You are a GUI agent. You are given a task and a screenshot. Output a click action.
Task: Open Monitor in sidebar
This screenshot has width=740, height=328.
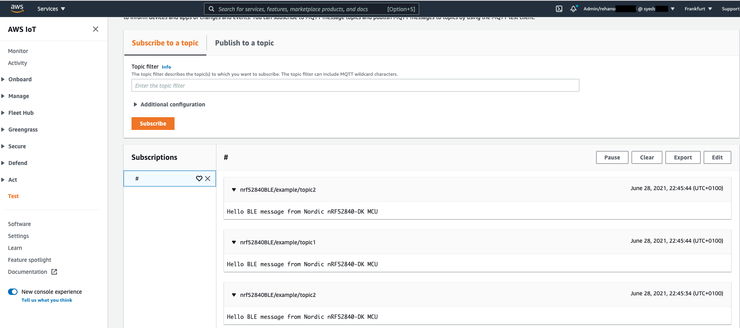tap(18, 51)
